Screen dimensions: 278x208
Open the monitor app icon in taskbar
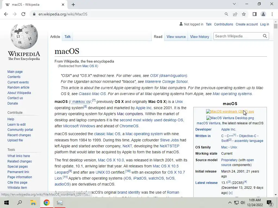(60, 203)
